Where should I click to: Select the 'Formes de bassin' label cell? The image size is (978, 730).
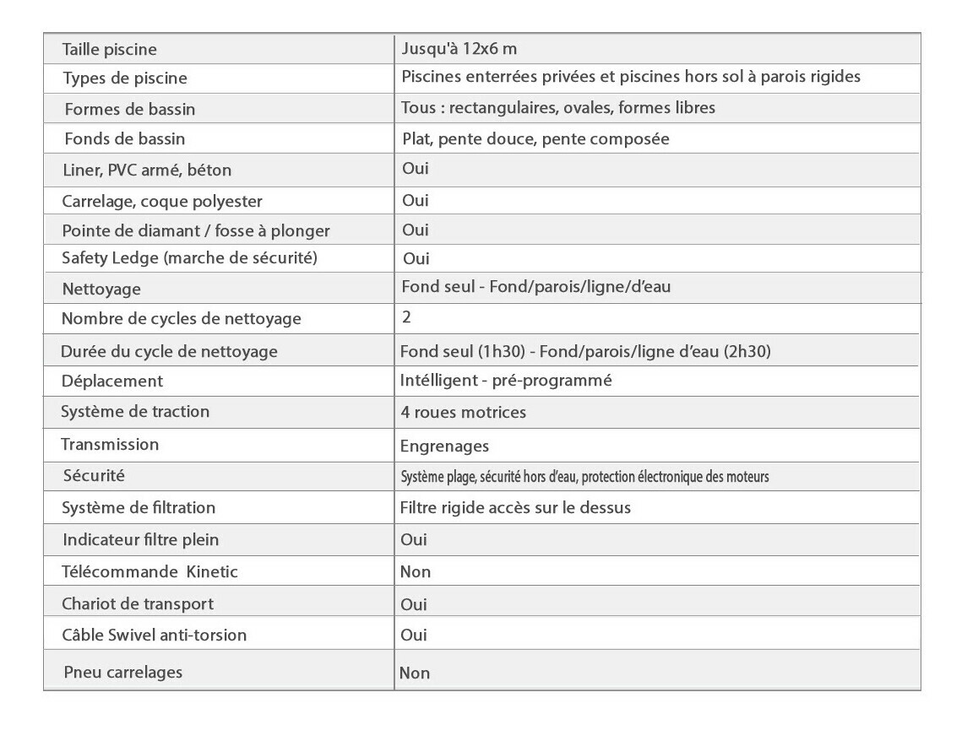129,109
